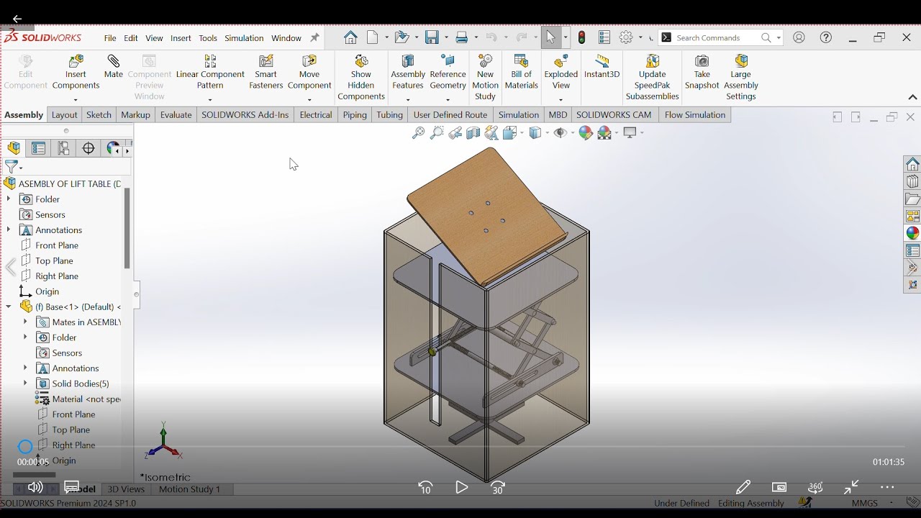This screenshot has height=518, width=921.
Task: Open Large Assembly Settings
Action: point(741,61)
